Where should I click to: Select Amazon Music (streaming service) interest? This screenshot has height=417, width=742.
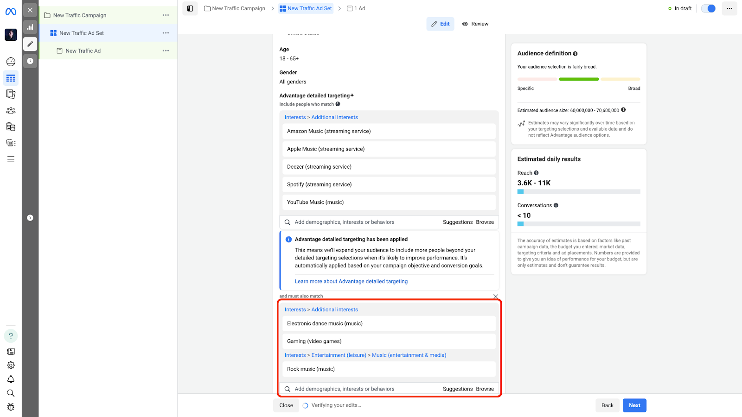pyautogui.click(x=389, y=131)
